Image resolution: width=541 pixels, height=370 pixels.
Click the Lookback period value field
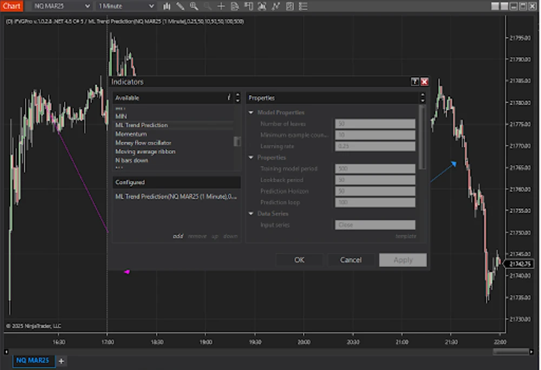pos(375,180)
